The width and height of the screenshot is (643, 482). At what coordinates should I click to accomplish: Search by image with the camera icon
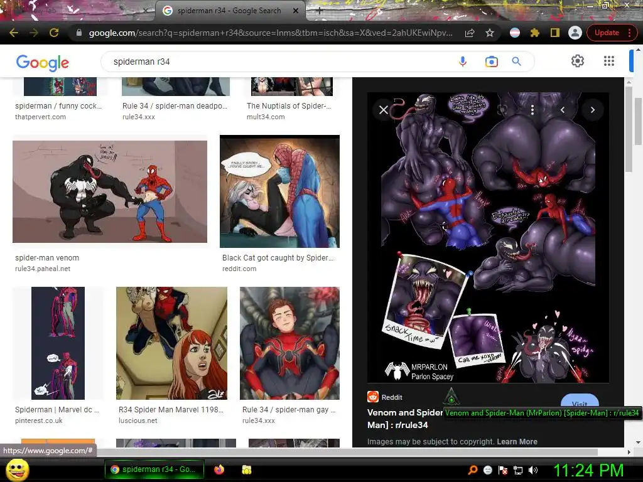click(x=491, y=62)
